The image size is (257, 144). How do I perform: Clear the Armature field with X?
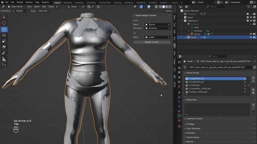pos(169,28)
